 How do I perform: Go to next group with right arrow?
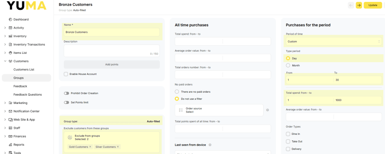pyautogui.click(x=359, y=5)
